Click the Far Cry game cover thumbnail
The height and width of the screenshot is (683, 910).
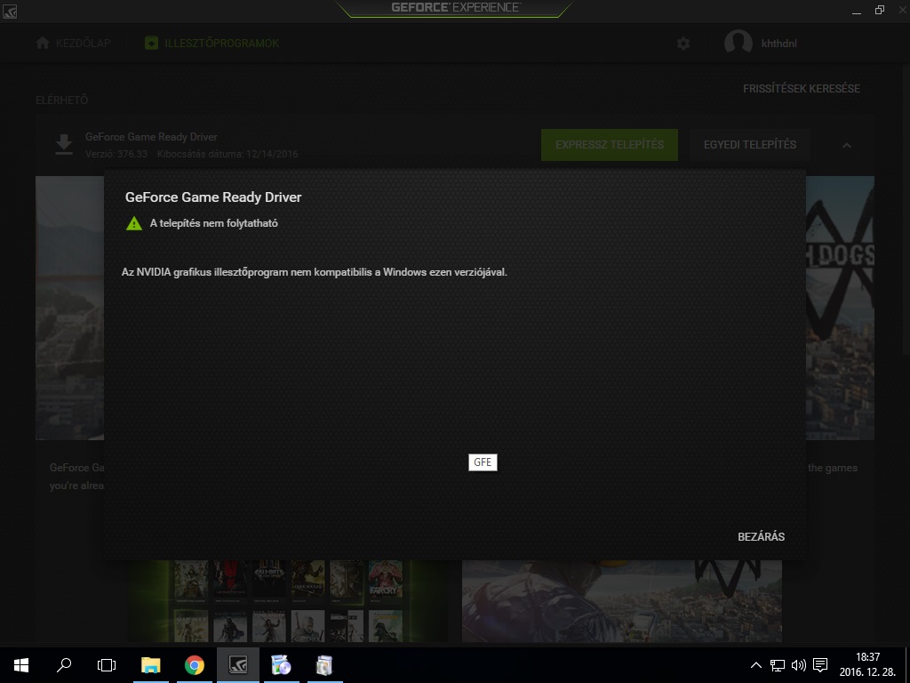click(x=386, y=580)
